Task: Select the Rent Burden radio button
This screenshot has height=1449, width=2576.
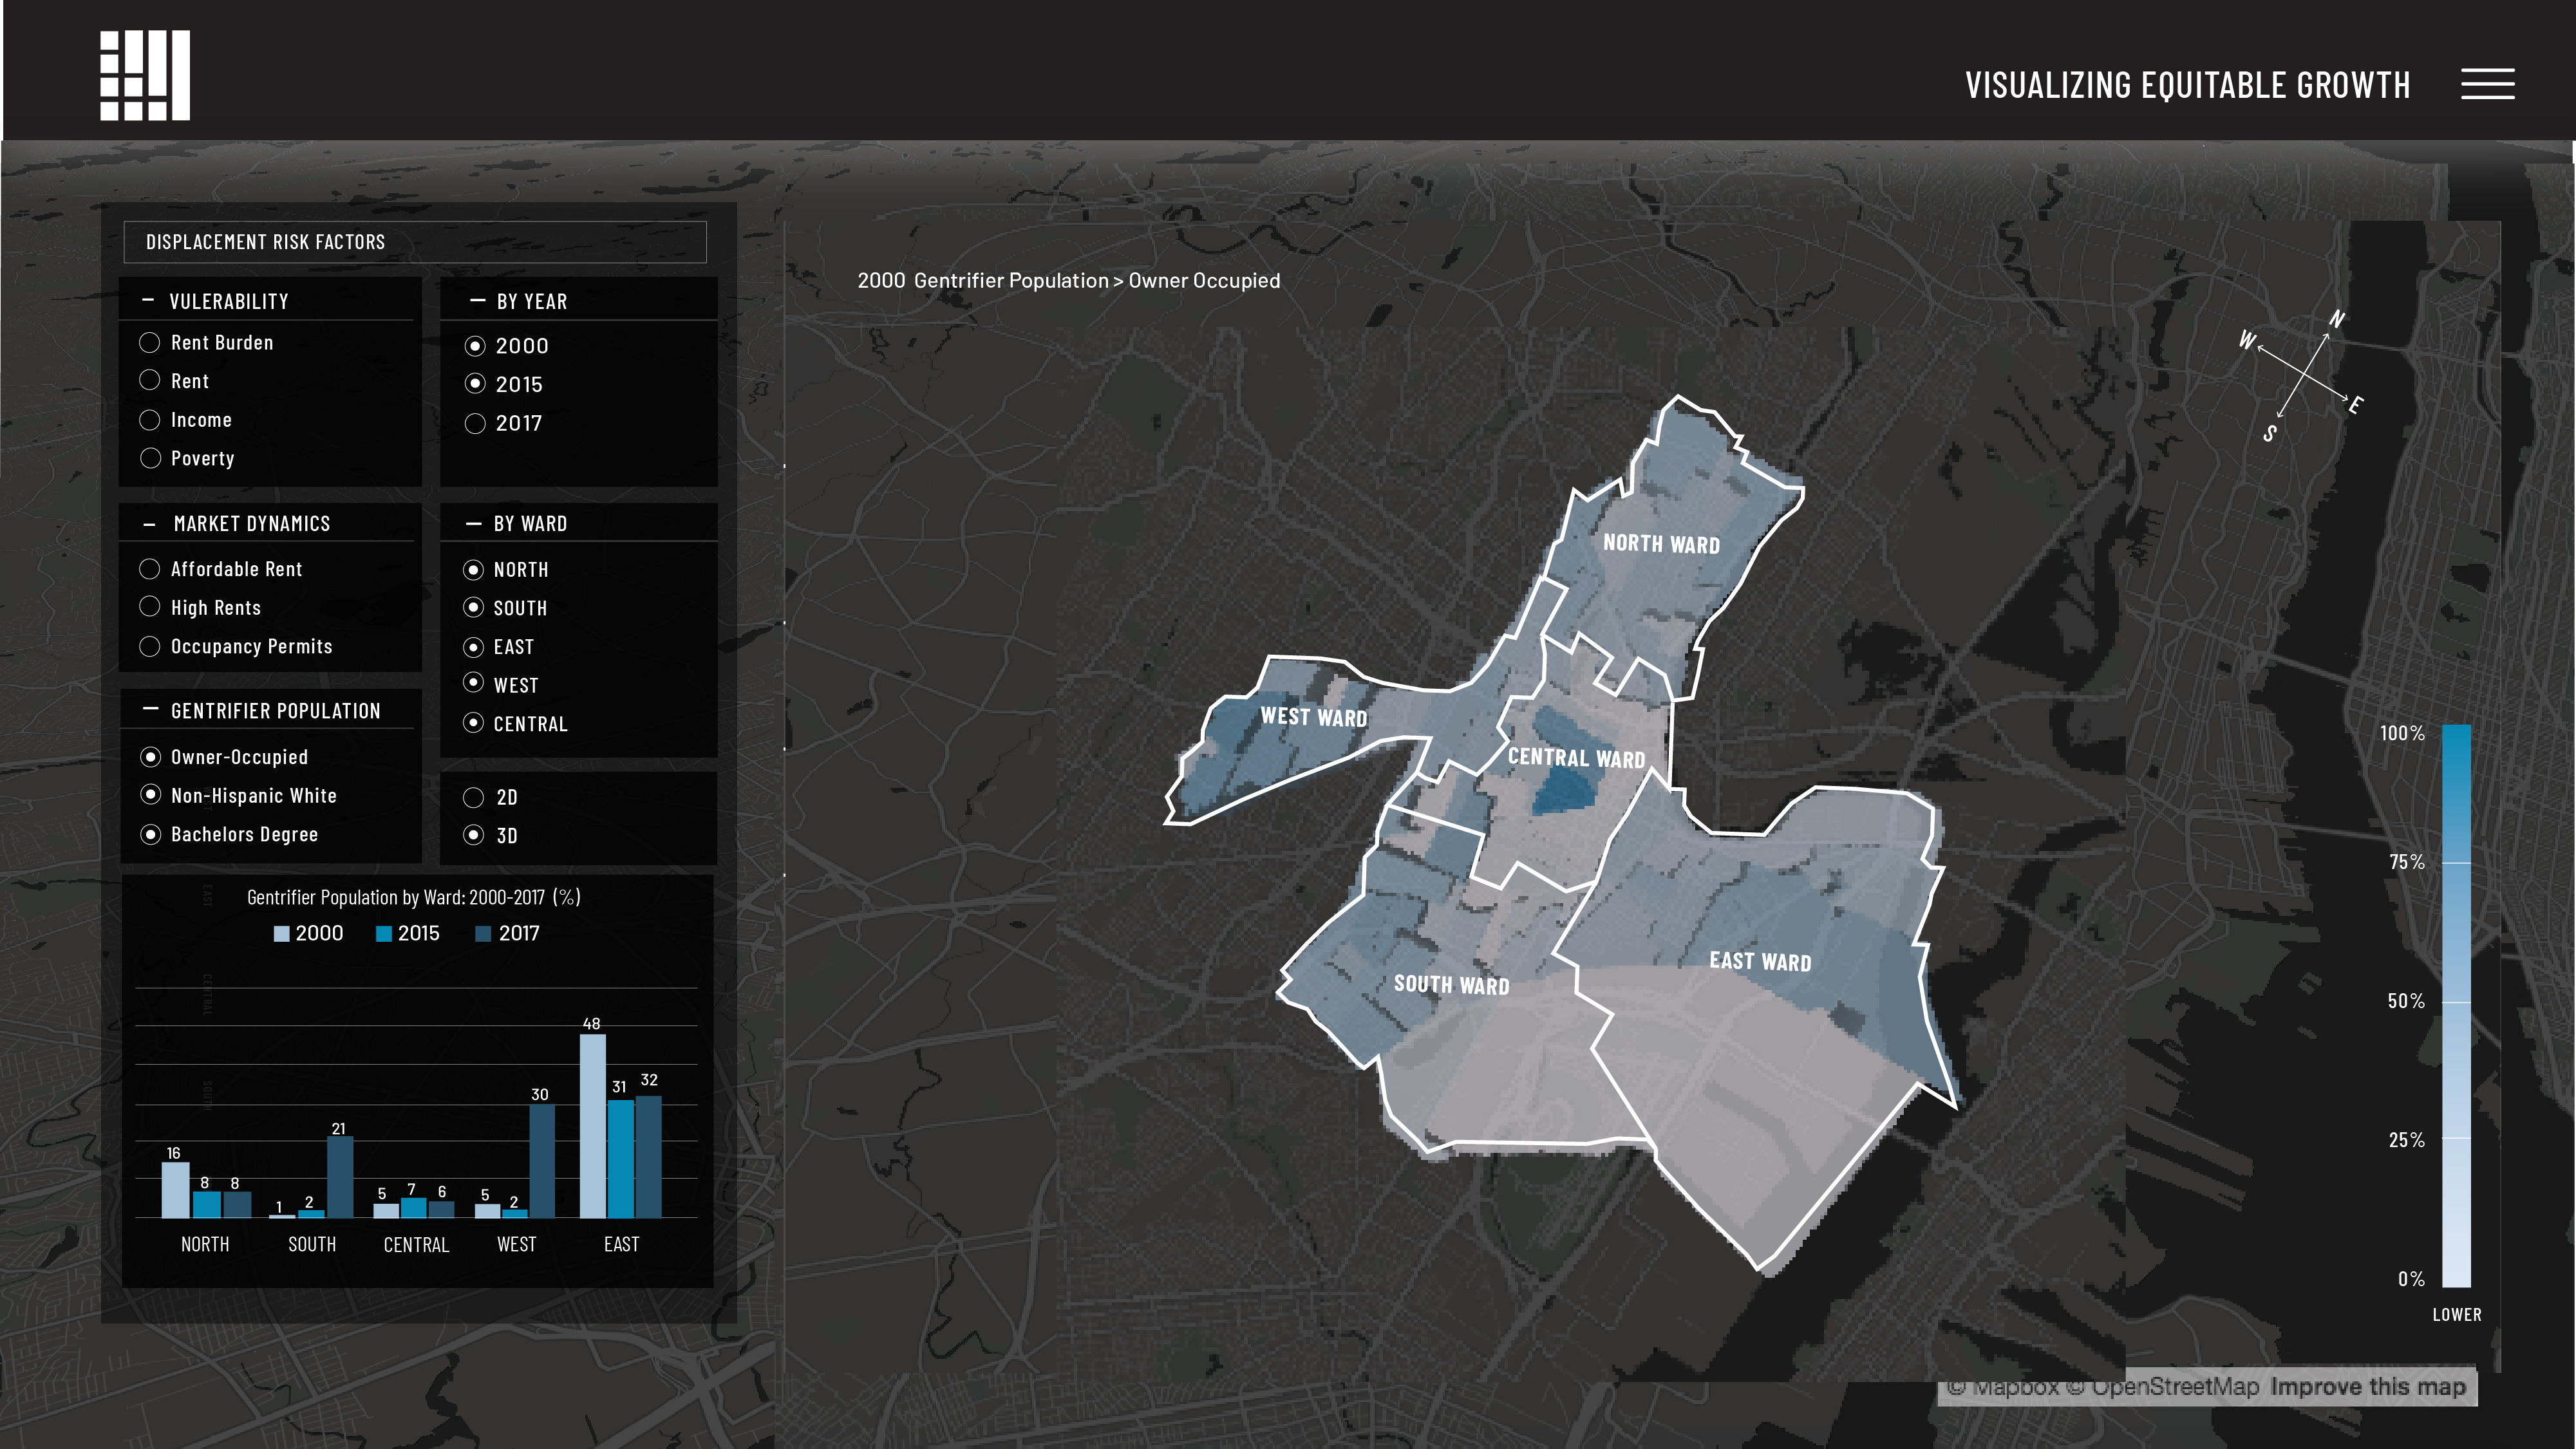Action: click(150, 342)
